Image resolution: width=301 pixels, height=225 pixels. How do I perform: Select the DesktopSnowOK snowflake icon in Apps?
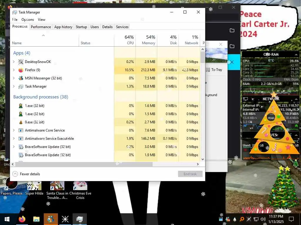[21, 62]
